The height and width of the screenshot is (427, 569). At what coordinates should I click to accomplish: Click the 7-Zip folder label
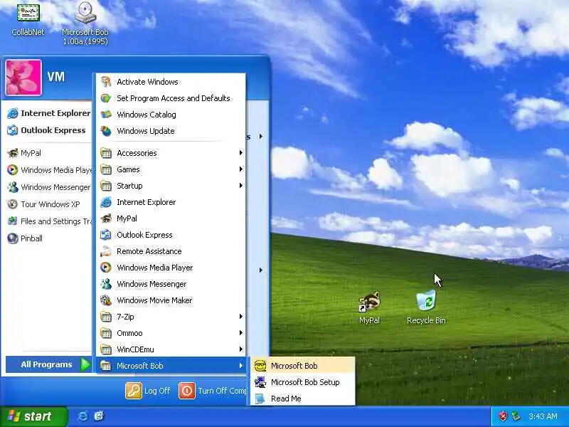tap(125, 317)
